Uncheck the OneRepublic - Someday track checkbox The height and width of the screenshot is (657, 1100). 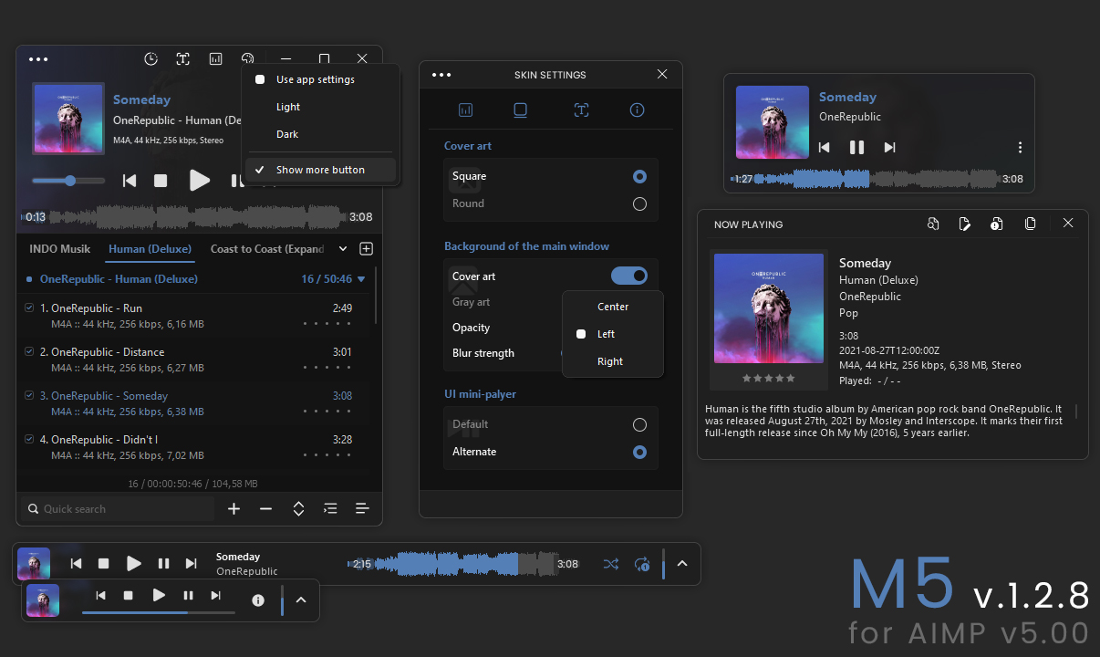pos(29,395)
